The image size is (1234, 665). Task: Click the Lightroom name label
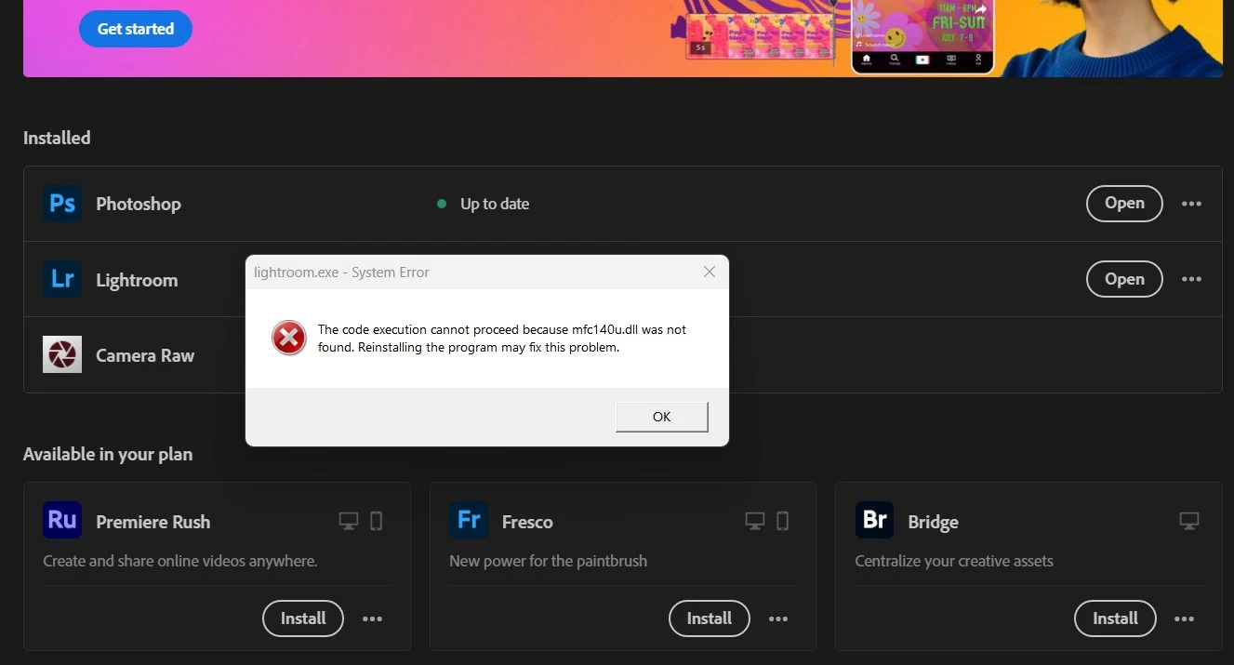tap(137, 280)
